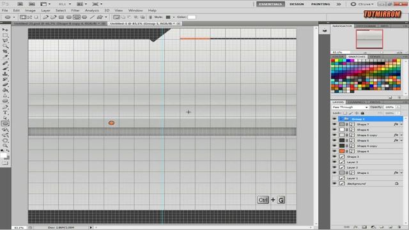
Task: Select the Quick Selection tool
Action: [5, 46]
